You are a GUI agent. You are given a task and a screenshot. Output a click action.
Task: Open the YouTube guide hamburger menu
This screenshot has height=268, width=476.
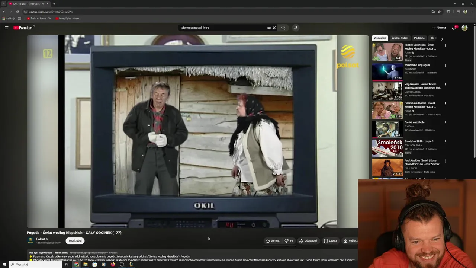(x=6, y=28)
